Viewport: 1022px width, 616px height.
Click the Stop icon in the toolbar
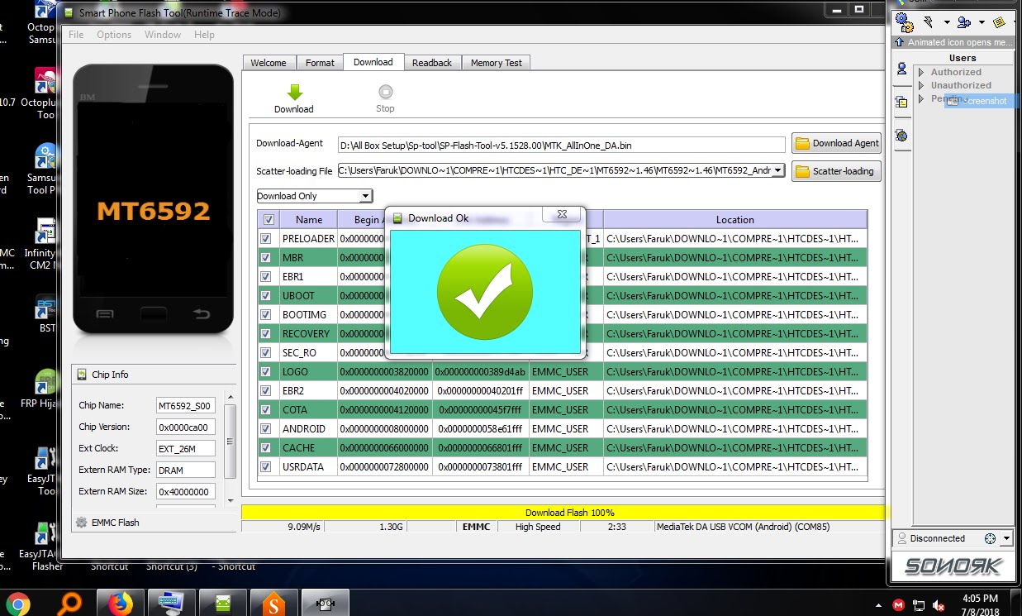pyautogui.click(x=385, y=92)
